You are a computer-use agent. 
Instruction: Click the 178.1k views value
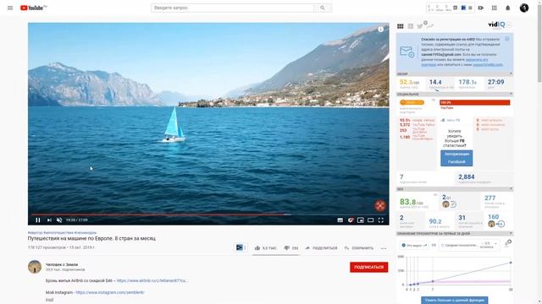467,82
